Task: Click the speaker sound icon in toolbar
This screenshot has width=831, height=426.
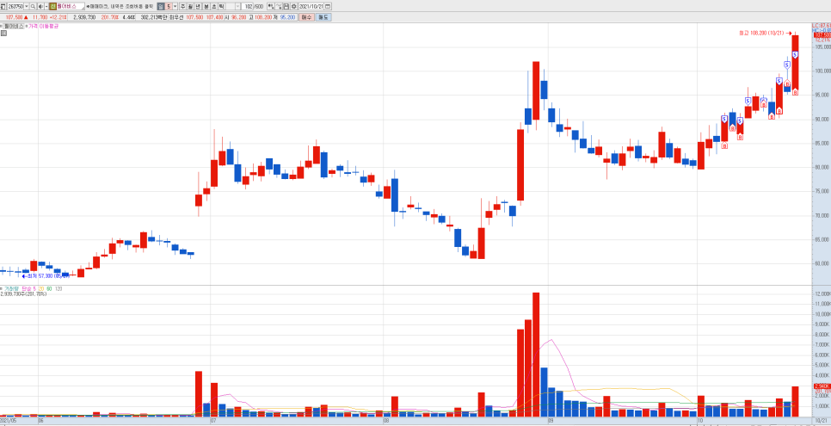Action: [40, 6]
